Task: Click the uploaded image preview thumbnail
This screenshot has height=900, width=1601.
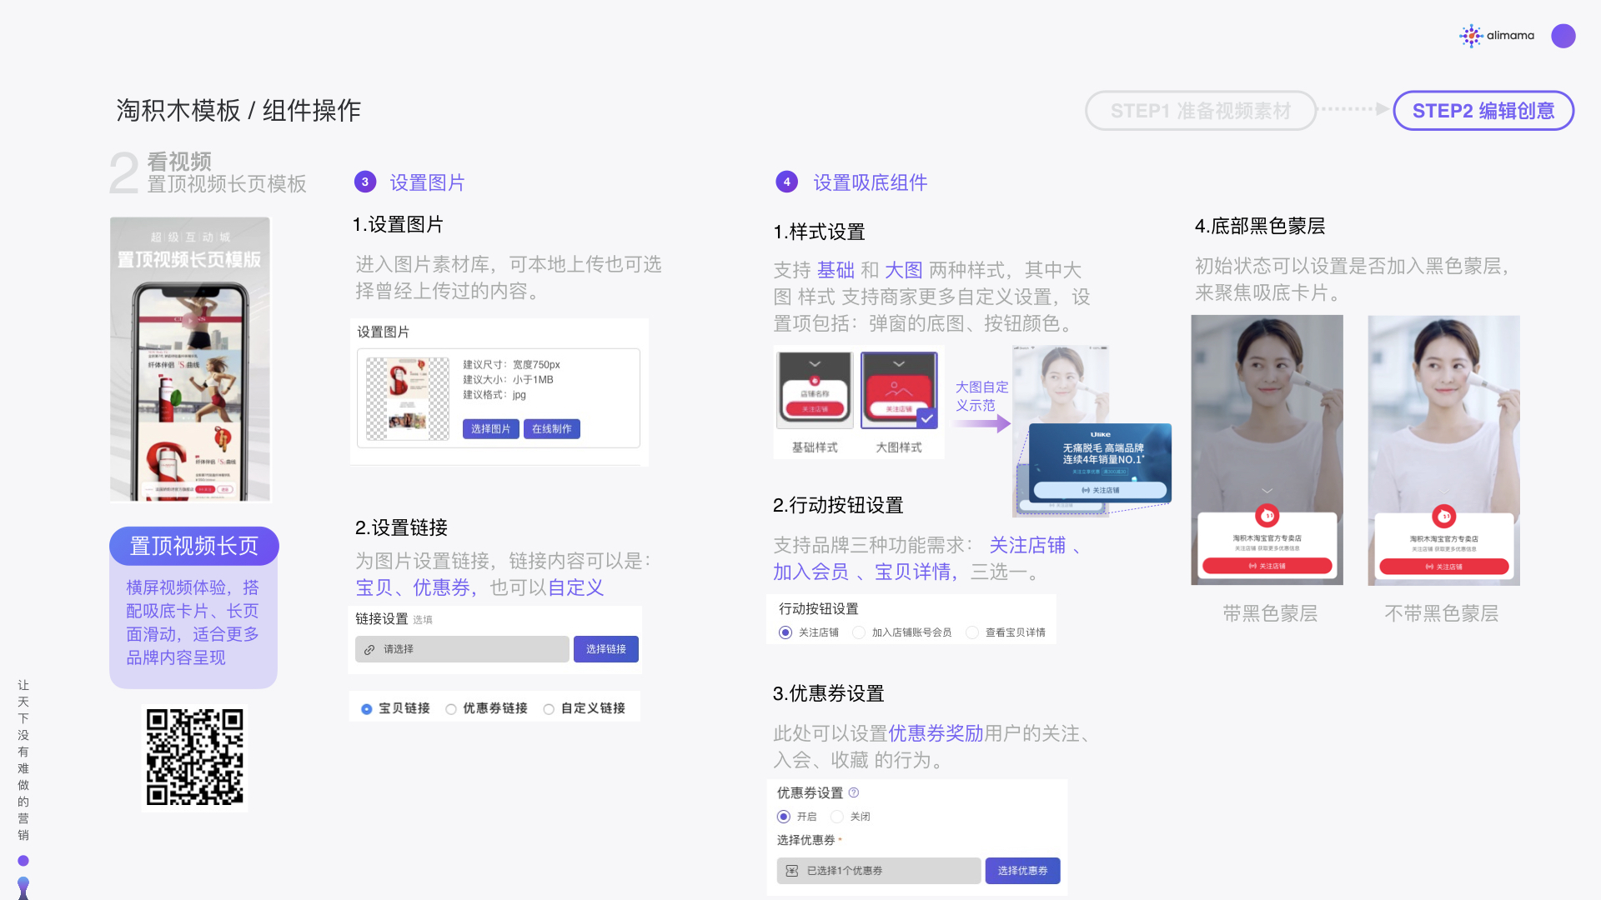Action: (408, 398)
